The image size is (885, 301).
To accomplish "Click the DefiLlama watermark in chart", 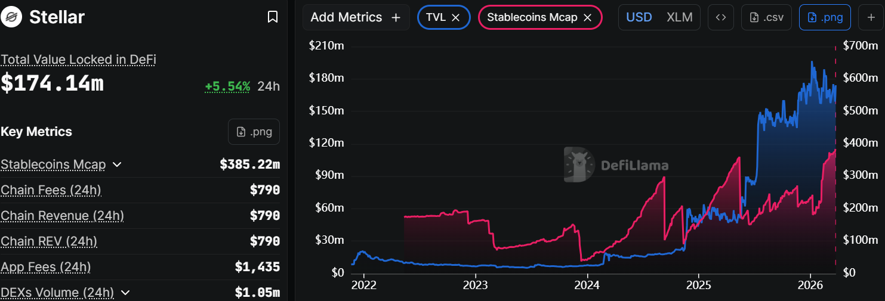I will pos(616,165).
